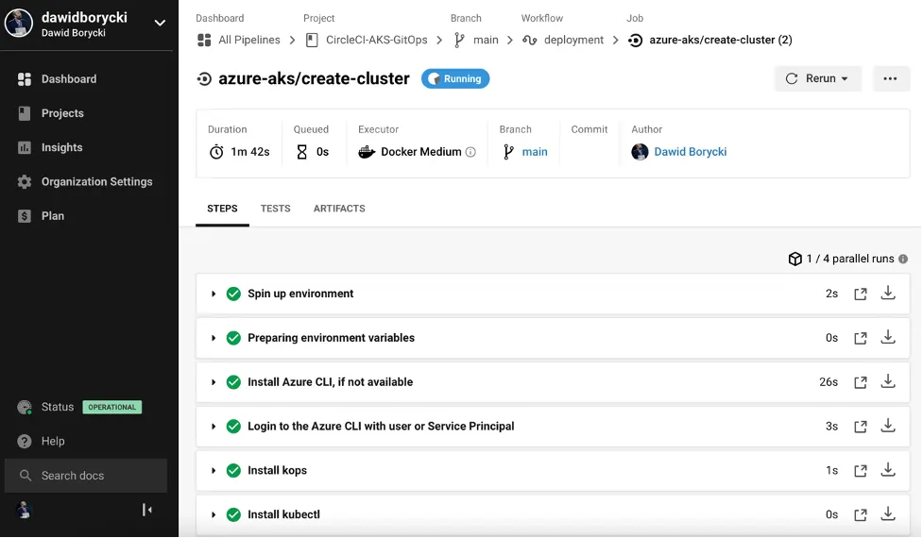Screen dimensions: 923x538
Task: Download Install Azure CLI step output
Action: click(888, 381)
